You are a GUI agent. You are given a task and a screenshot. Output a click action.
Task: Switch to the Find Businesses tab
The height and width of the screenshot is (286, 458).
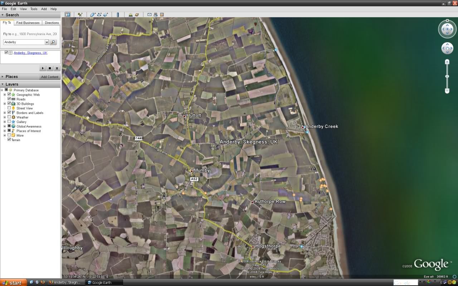[x=28, y=23]
